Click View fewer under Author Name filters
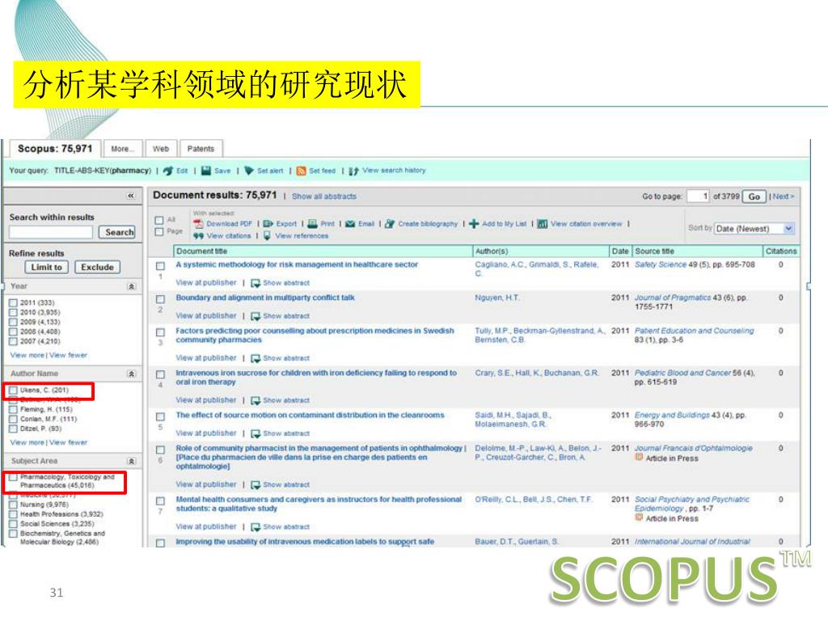This screenshot has height=621, width=828. pos(68,442)
